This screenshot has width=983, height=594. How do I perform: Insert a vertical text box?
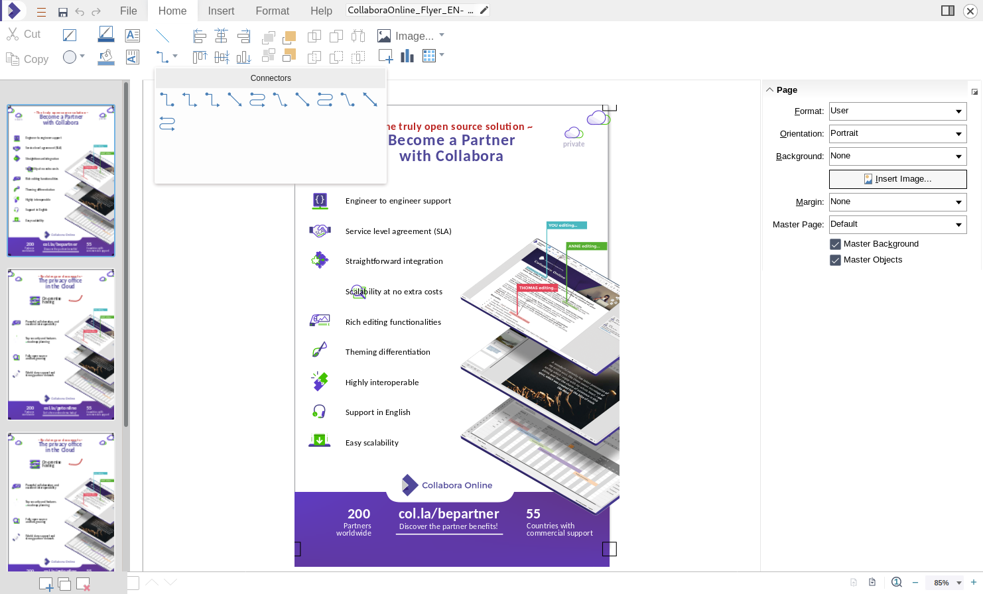[x=133, y=57]
